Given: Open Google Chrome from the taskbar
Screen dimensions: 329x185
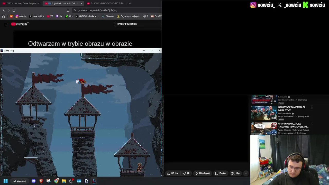Looking at the screenshot, I should click(56, 181).
